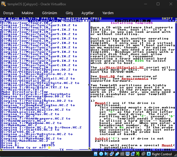Image resolution: width=177 pixels, height=157 pixels.
Task: Click the resize grip beside Right Control
Action: point(175,155)
